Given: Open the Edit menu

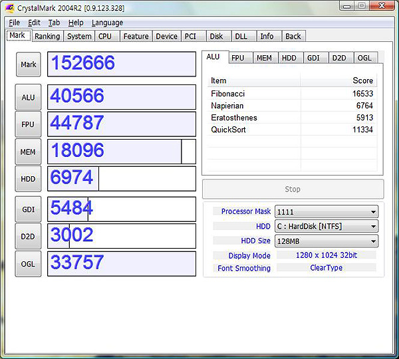Looking at the screenshot, I should [34, 23].
